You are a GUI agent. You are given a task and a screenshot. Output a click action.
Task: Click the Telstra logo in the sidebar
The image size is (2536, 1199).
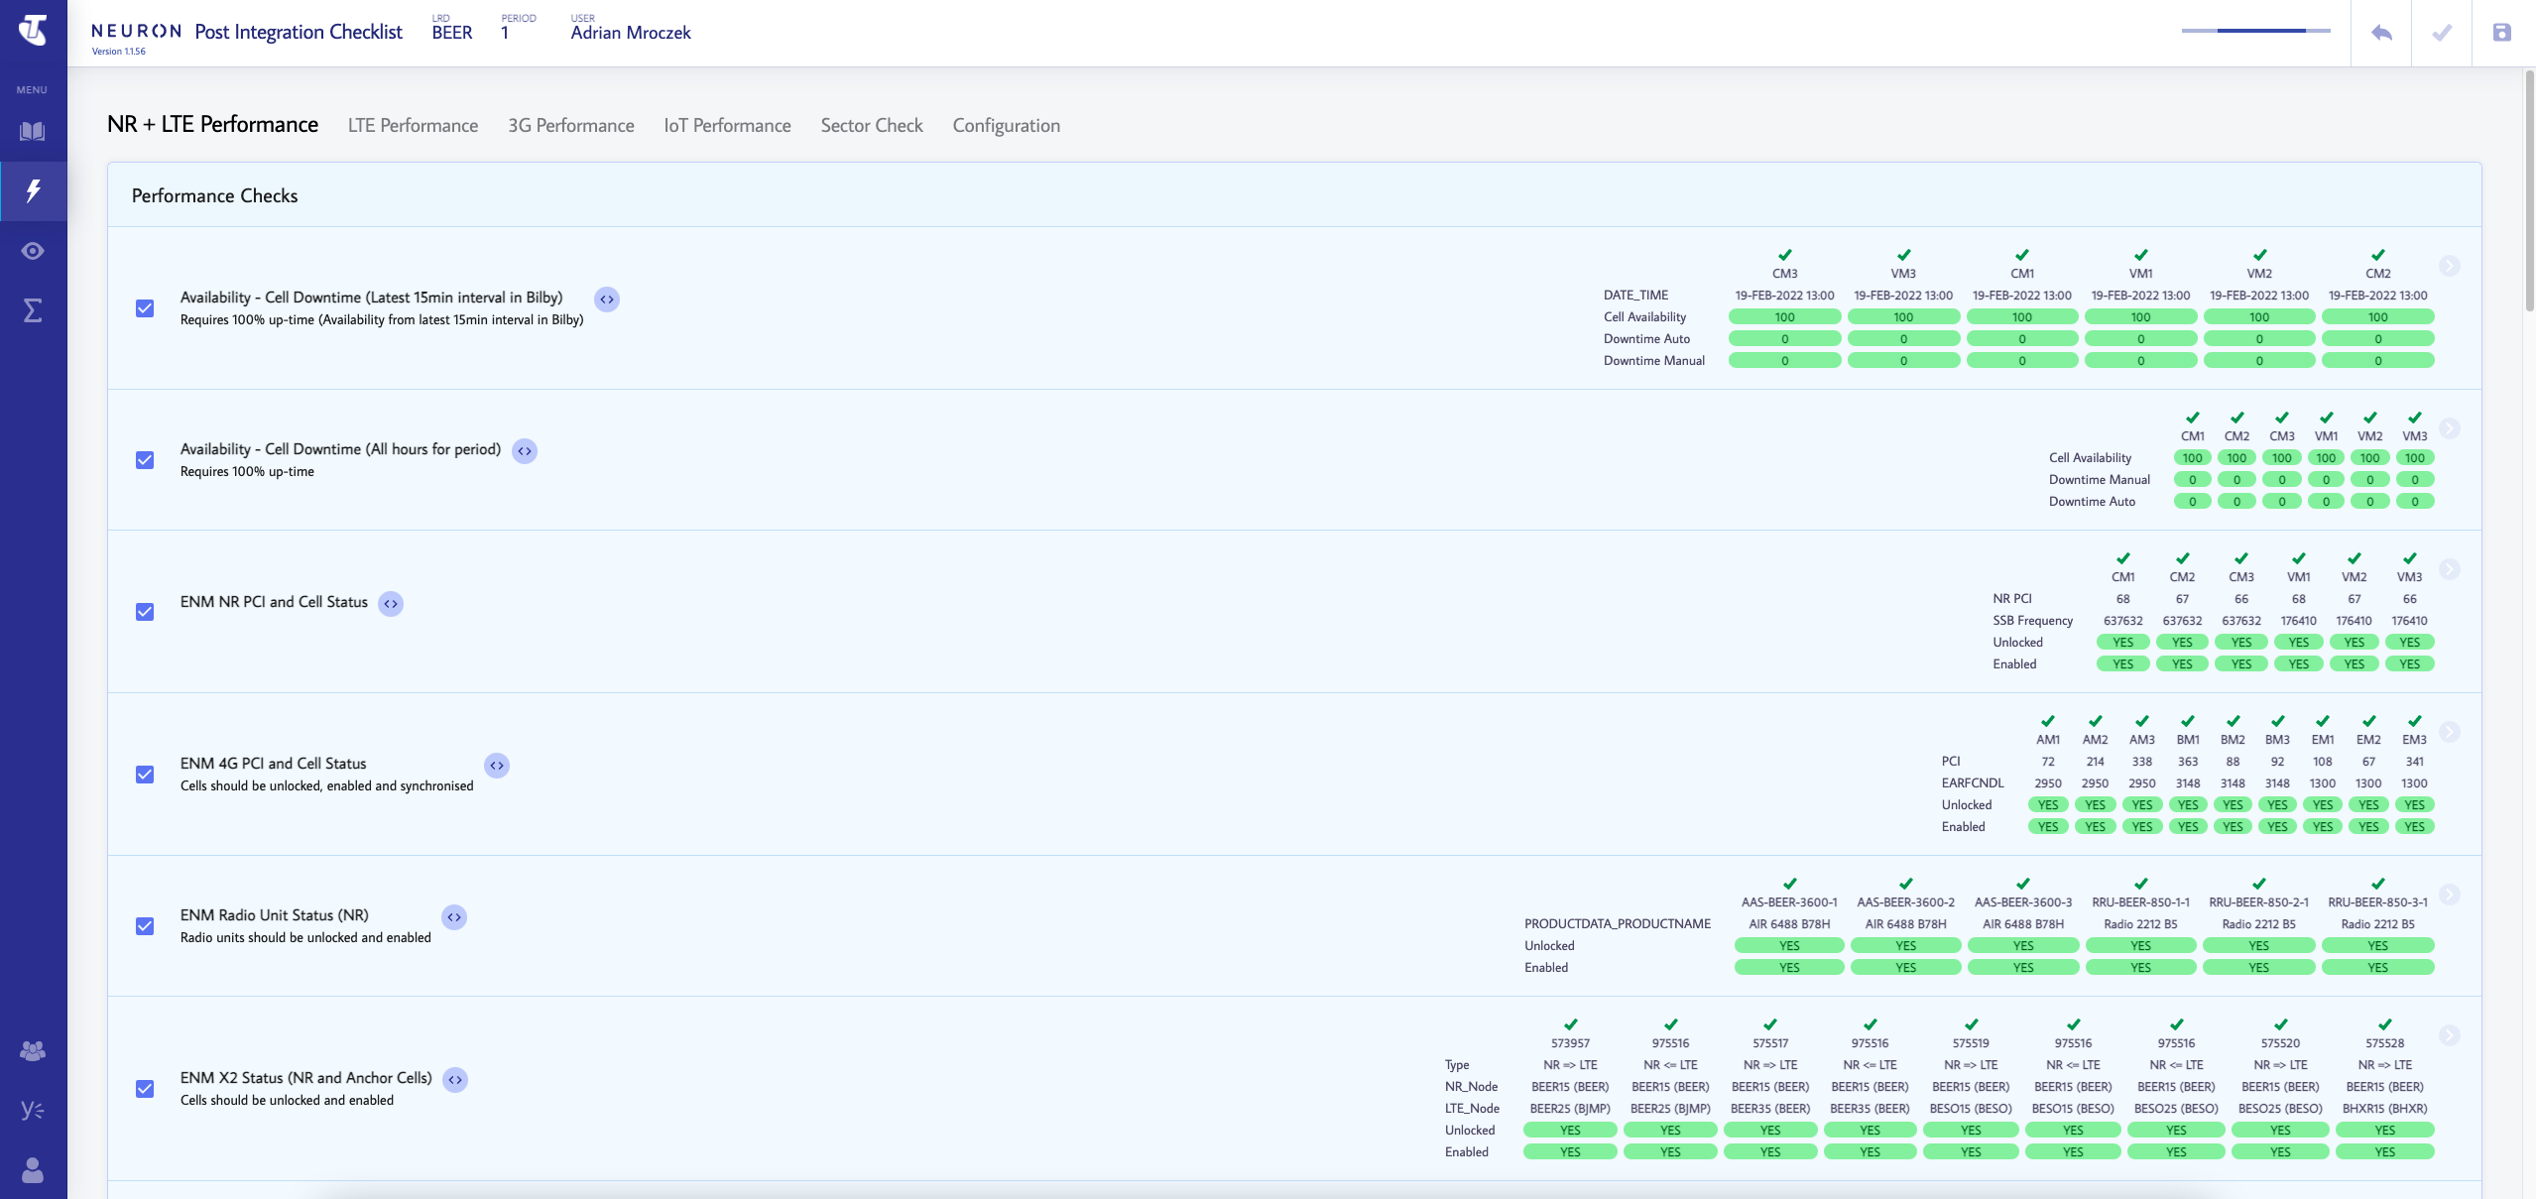33,30
